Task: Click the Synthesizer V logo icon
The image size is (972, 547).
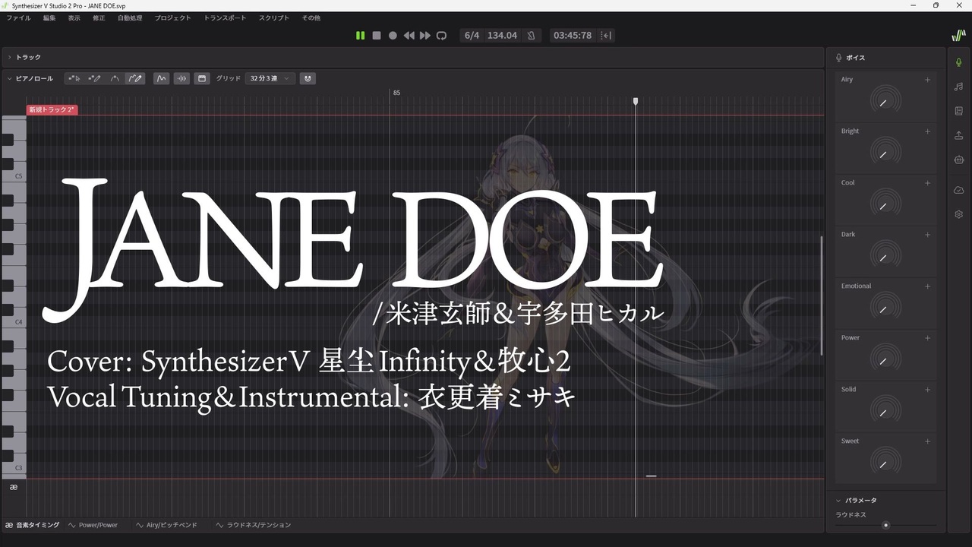Action: click(x=958, y=35)
